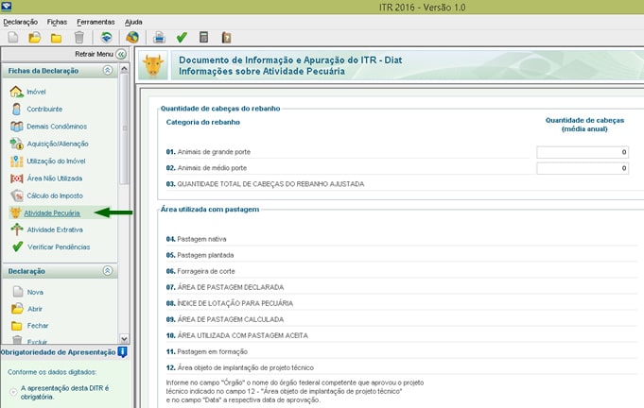Click the folder icon beside Fechar

[17, 326]
